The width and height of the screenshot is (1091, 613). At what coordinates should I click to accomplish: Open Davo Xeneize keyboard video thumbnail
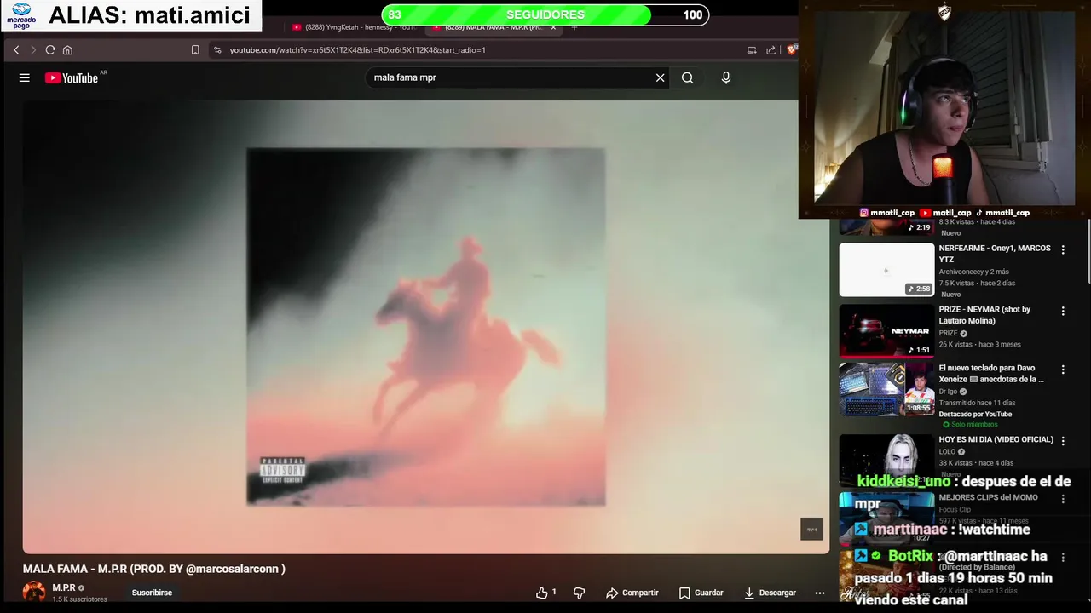(x=886, y=390)
